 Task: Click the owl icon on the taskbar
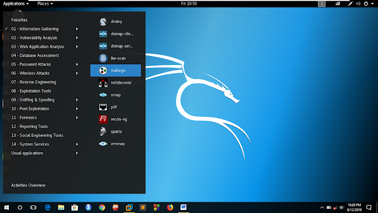[x=116, y=208]
